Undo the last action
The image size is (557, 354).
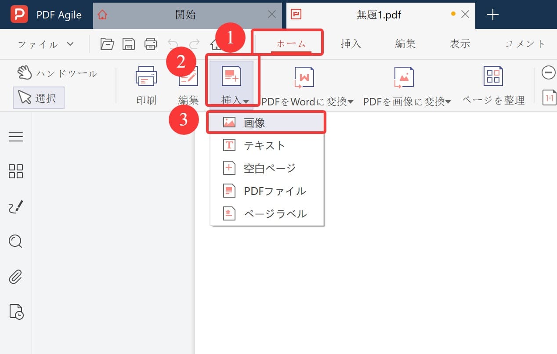tap(173, 44)
